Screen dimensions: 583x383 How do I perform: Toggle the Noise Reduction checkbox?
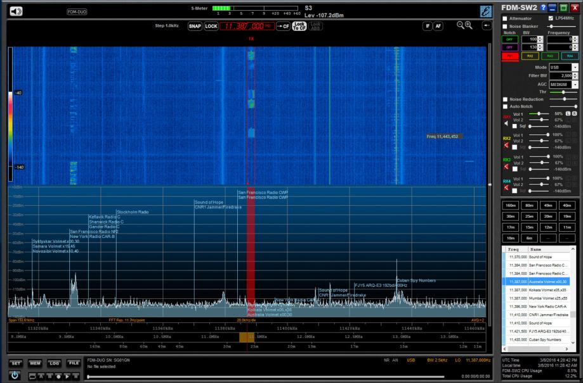click(505, 99)
